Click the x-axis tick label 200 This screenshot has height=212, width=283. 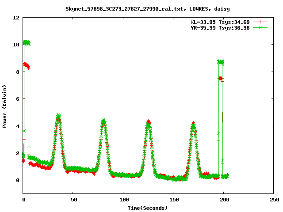coord(224,200)
